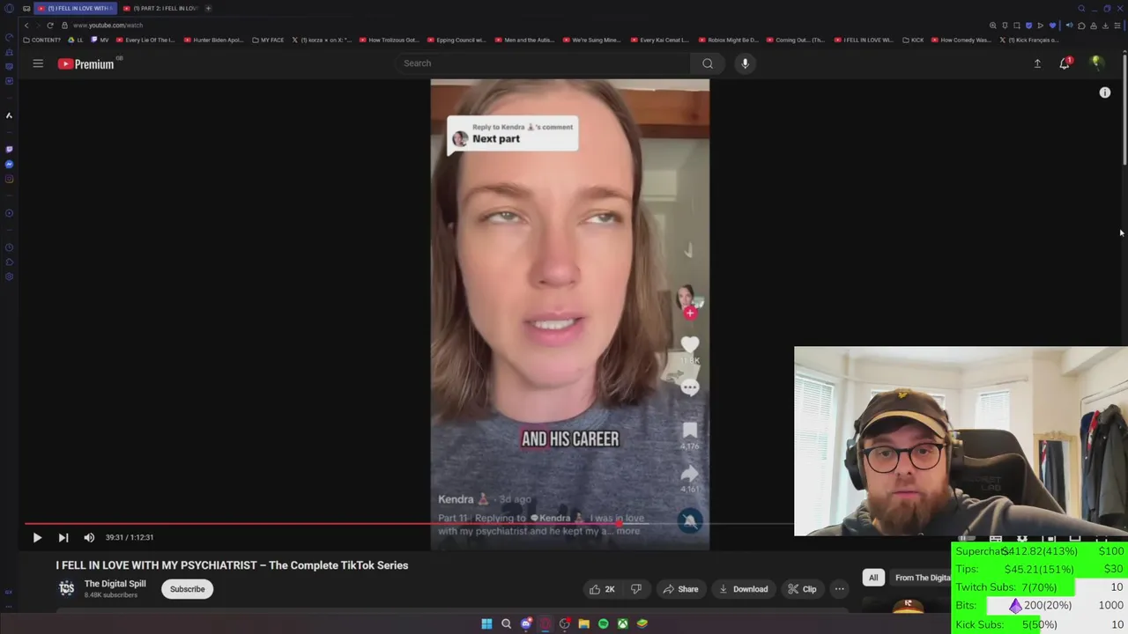Open the MV bookmark
1128x634 pixels.
100,40
